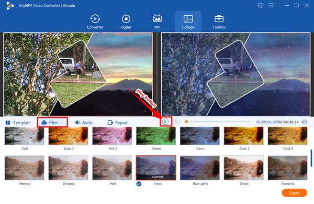Mute the preview volume speaker icon
Image resolution: width=314 pixels, height=204 pixels.
coord(305,122)
